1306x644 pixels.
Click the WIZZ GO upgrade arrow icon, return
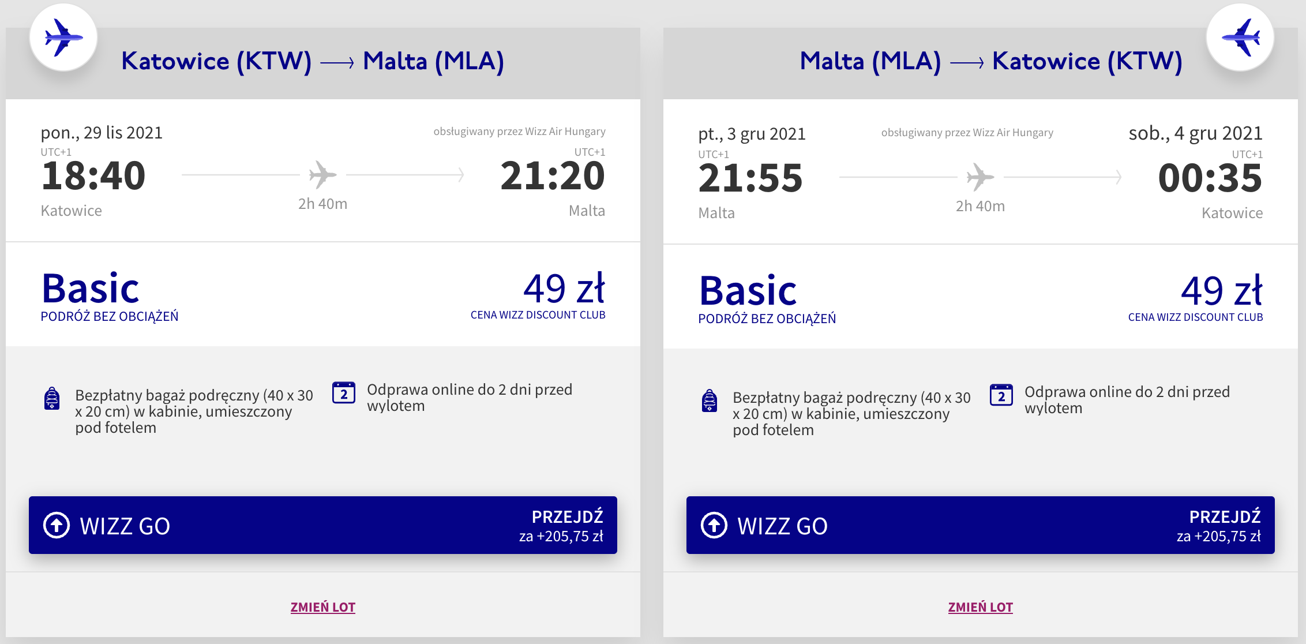(714, 525)
